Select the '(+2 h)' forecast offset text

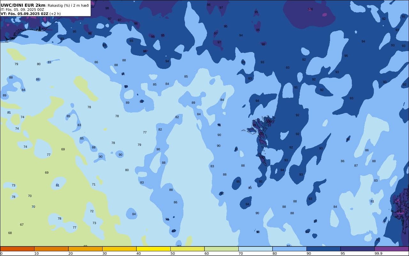(55, 14)
